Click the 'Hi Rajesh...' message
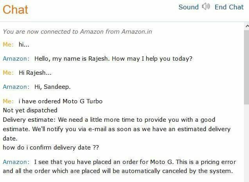This screenshot has height=182, width=249. coord(35,73)
